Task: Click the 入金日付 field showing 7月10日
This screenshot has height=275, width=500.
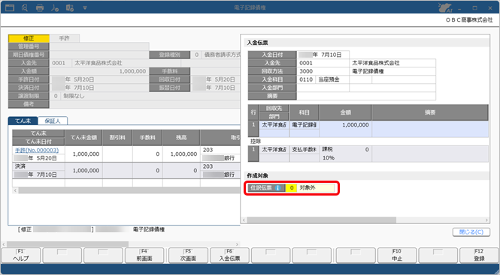Action: click(x=323, y=55)
